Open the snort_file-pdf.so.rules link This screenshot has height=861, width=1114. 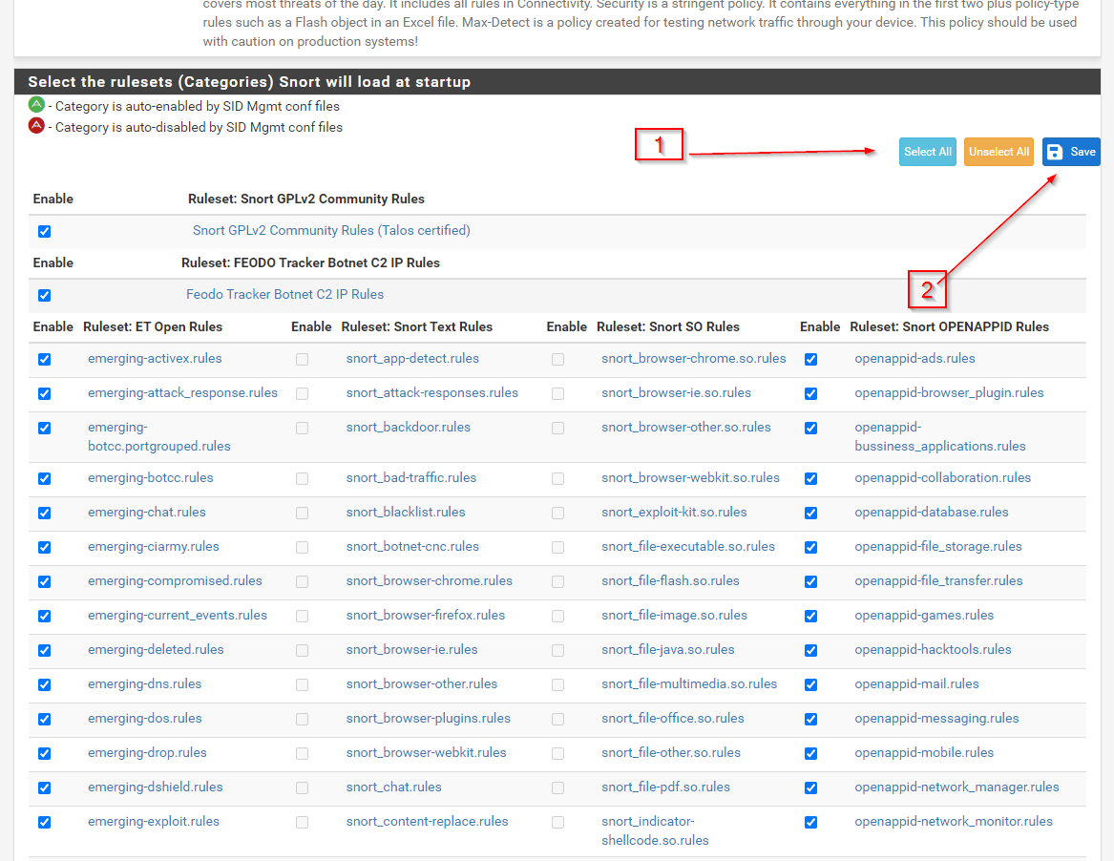pyautogui.click(x=665, y=787)
